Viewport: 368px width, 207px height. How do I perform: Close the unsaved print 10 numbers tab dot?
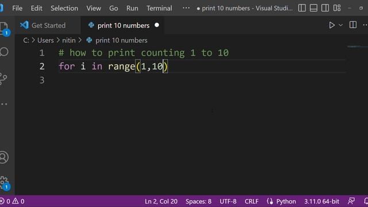[157, 25]
